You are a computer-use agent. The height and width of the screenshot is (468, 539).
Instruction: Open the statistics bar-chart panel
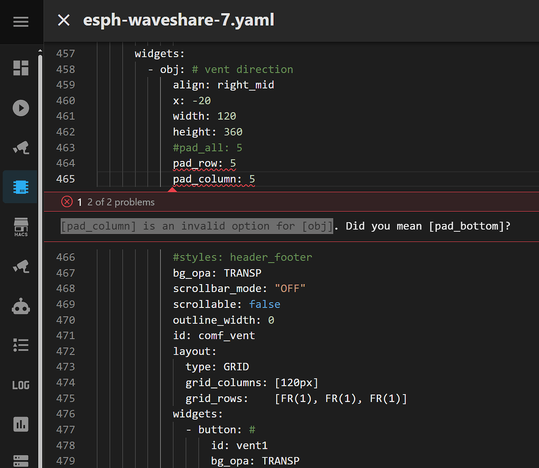click(x=21, y=424)
